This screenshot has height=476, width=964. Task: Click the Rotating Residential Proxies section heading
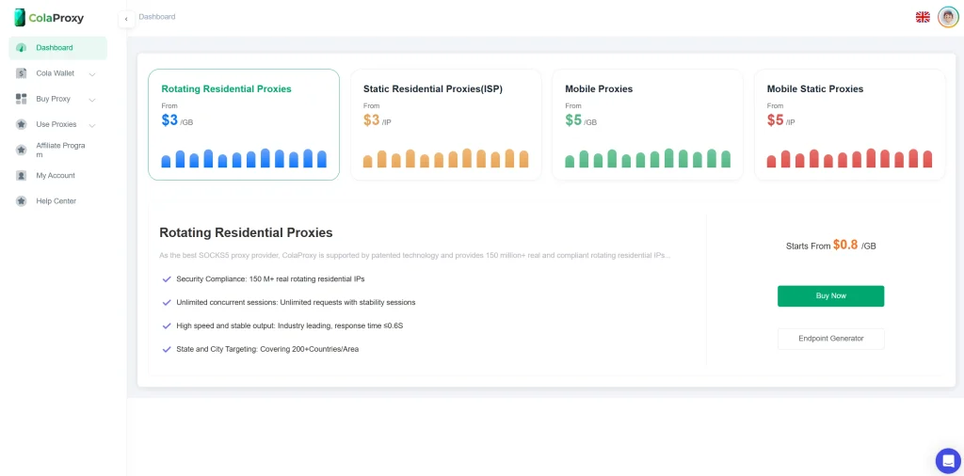point(246,232)
